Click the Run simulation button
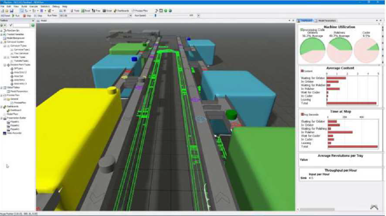 [x=16, y=16]
